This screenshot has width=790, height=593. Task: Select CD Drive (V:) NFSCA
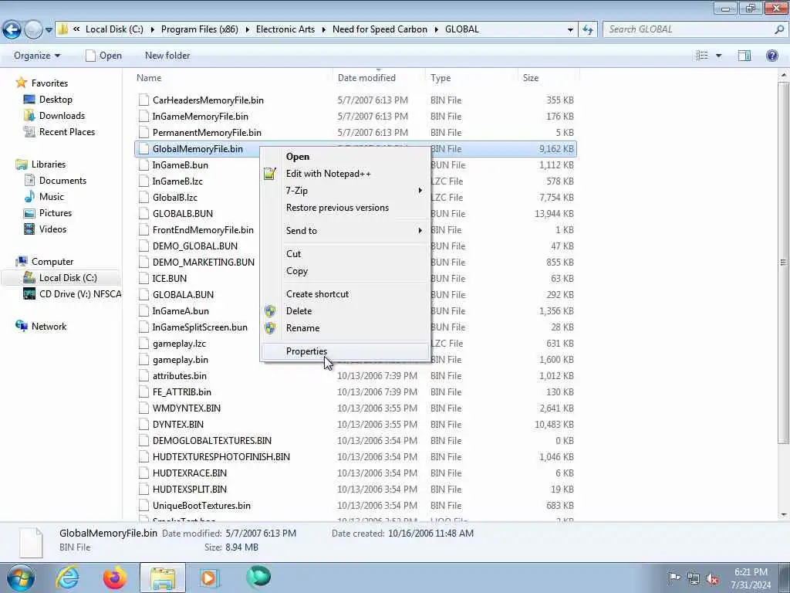coord(72,294)
